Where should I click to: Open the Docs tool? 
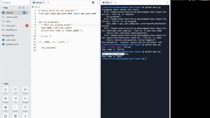point(6,89)
